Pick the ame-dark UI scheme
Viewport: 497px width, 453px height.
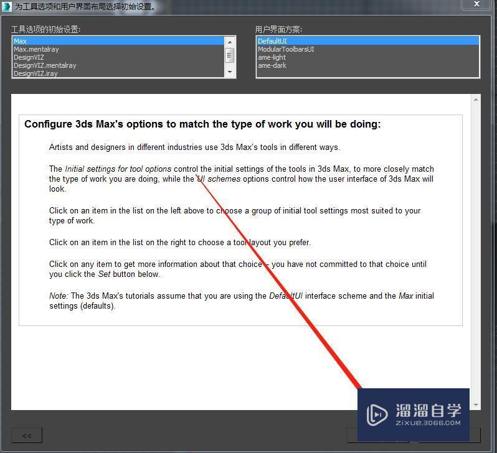pos(367,65)
